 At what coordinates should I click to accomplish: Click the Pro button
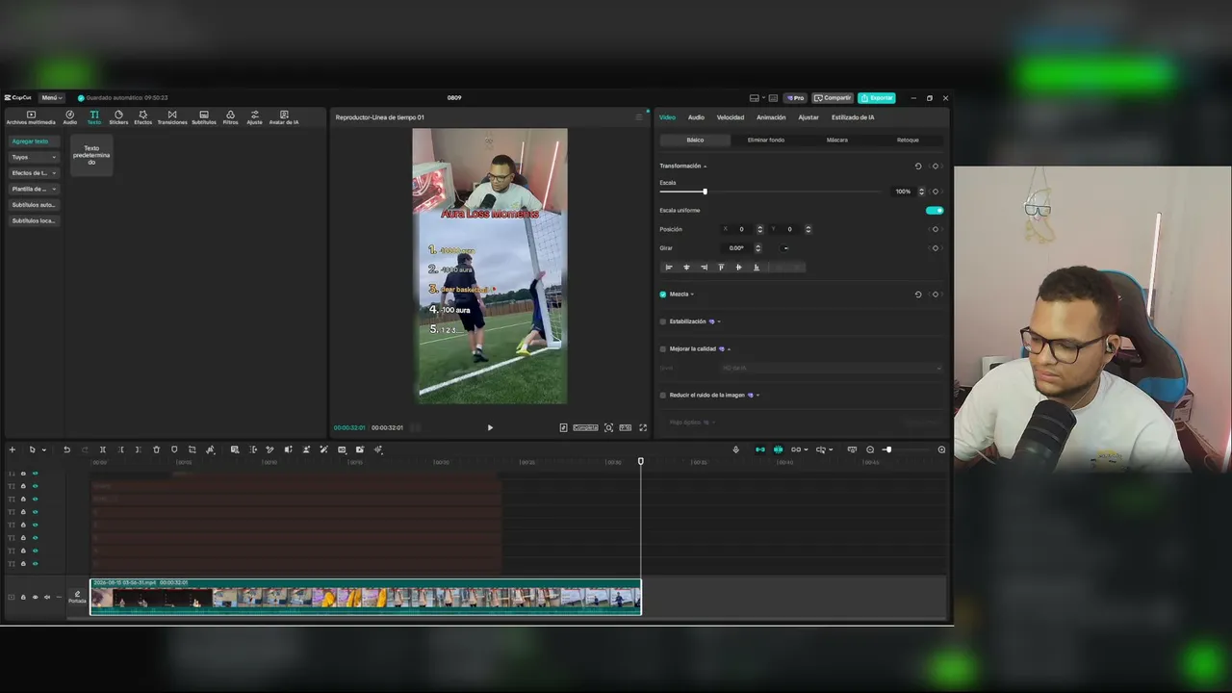click(795, 98)
